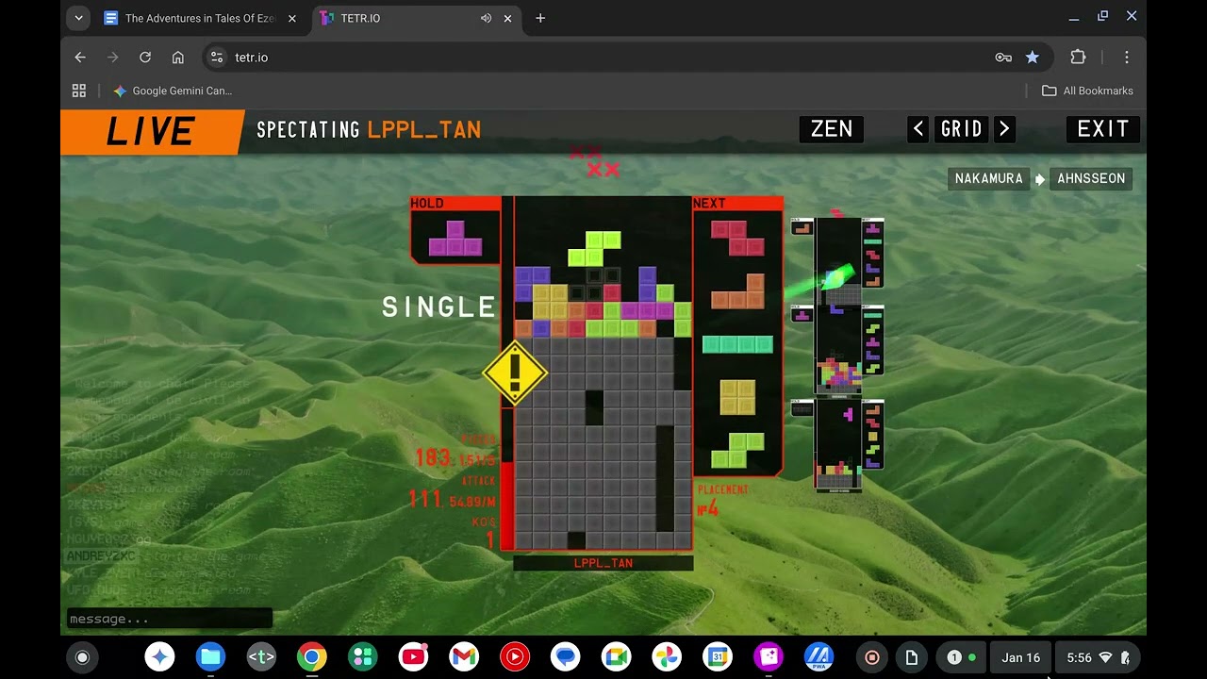Click the ZEN view button
Image resolution: width=1207 pixels, height=679 pixels.
pos(831,129)
